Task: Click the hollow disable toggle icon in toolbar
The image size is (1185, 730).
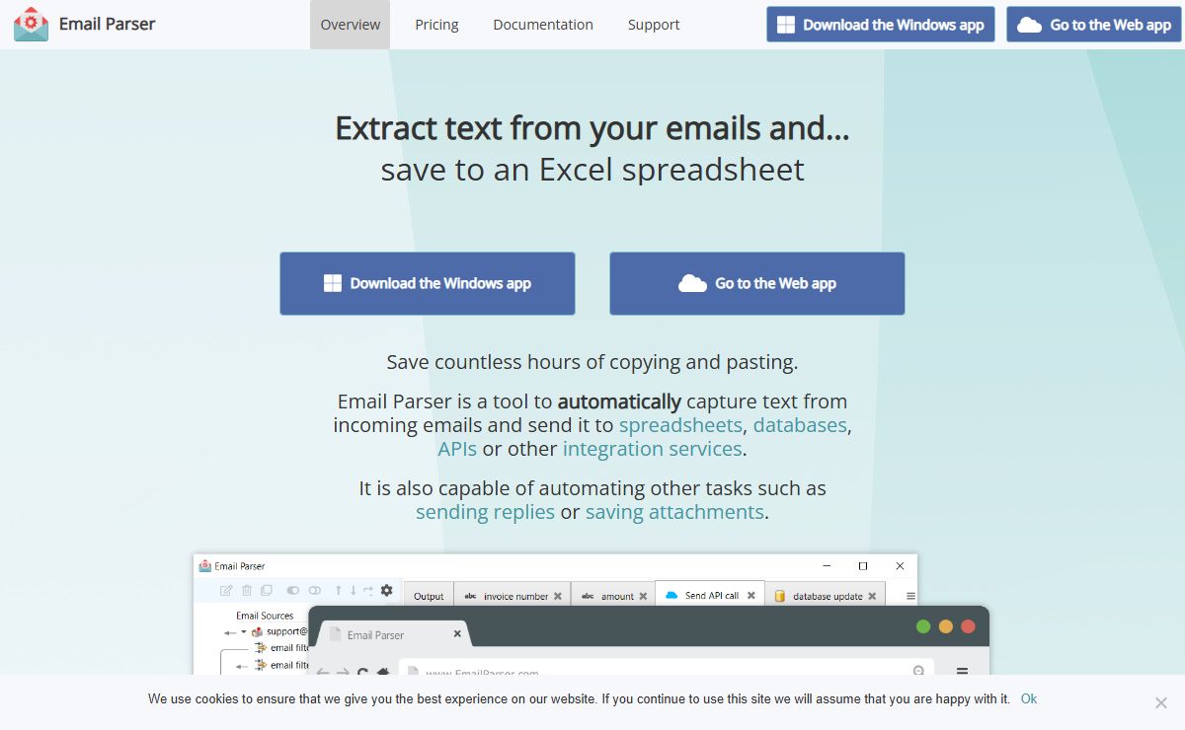Action: [315, 591]
